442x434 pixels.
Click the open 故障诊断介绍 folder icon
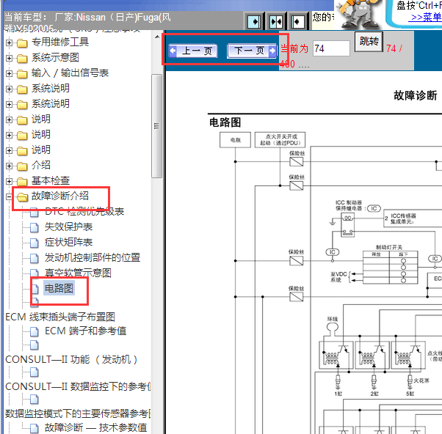[x=22, y=197]
